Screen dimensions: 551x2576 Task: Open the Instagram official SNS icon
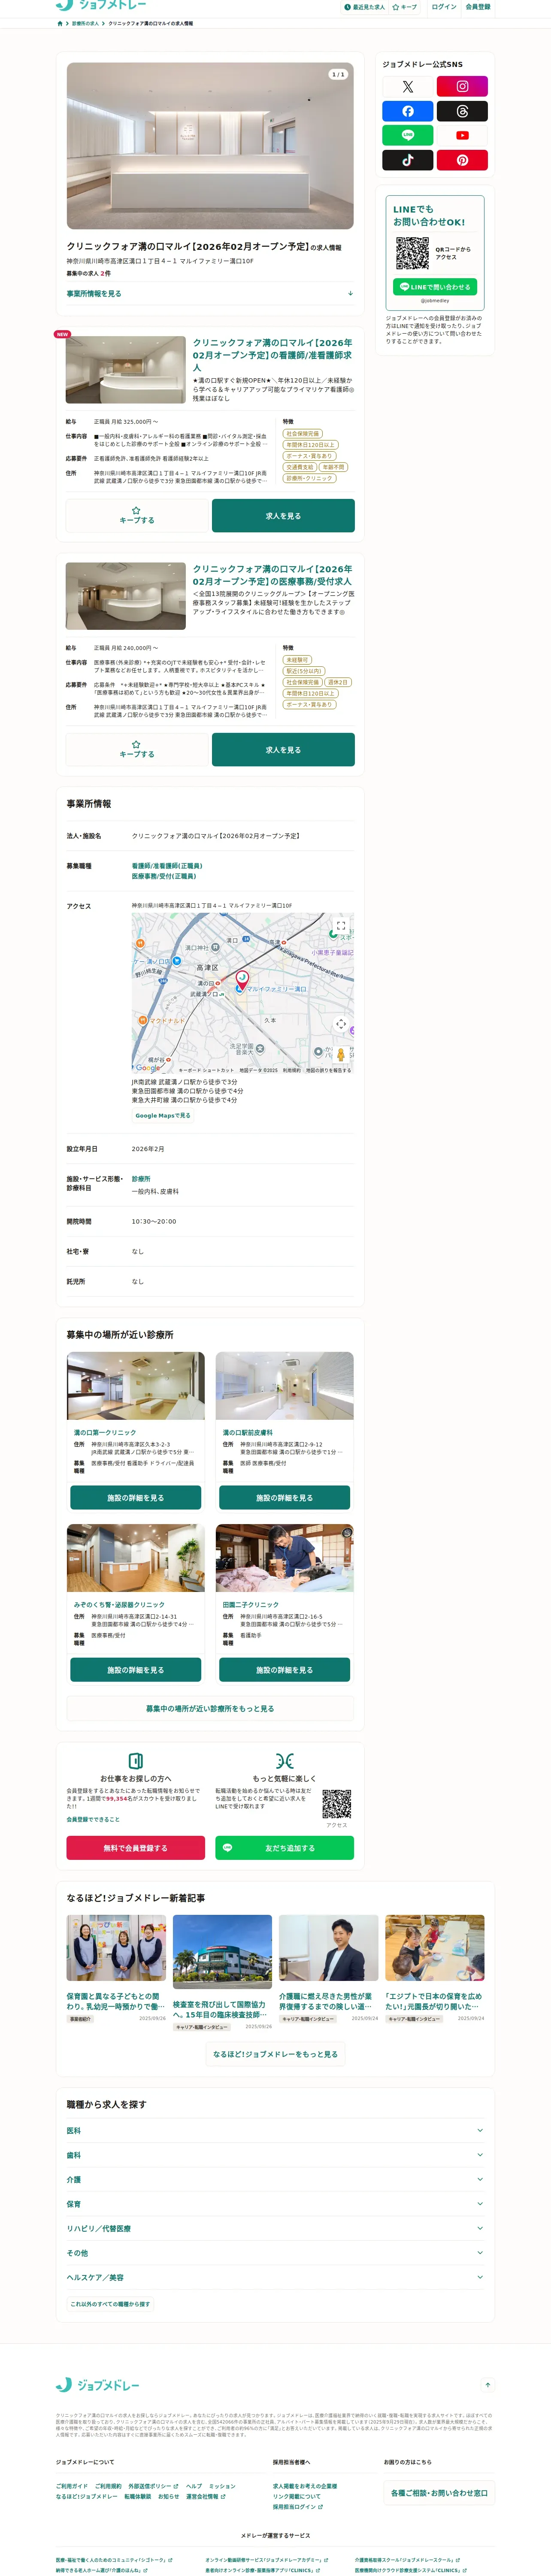pos(462,87)
